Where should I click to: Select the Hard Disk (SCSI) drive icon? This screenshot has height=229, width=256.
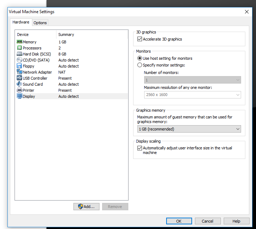pyautogui.click(x=20, y=54)
